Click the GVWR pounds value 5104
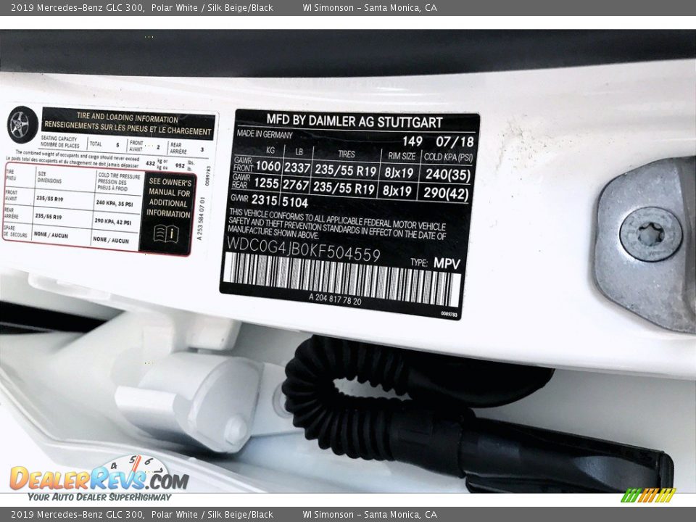Image resolution: width=696 pixels, height=522 pixels. click(x=295, y=202)
